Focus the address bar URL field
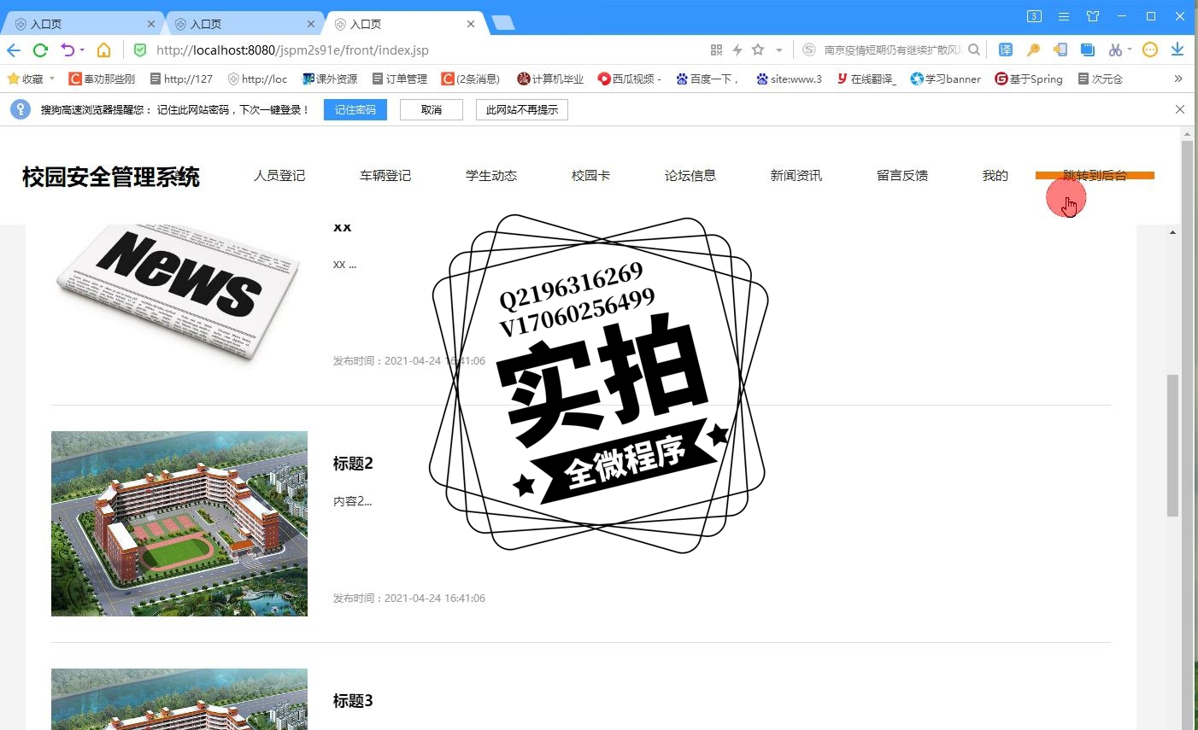The image size is (1198, 730). point(427,50)
